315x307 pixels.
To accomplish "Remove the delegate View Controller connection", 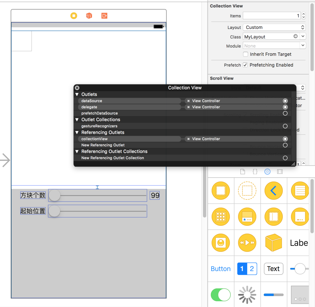I will [x=188, y=107].
